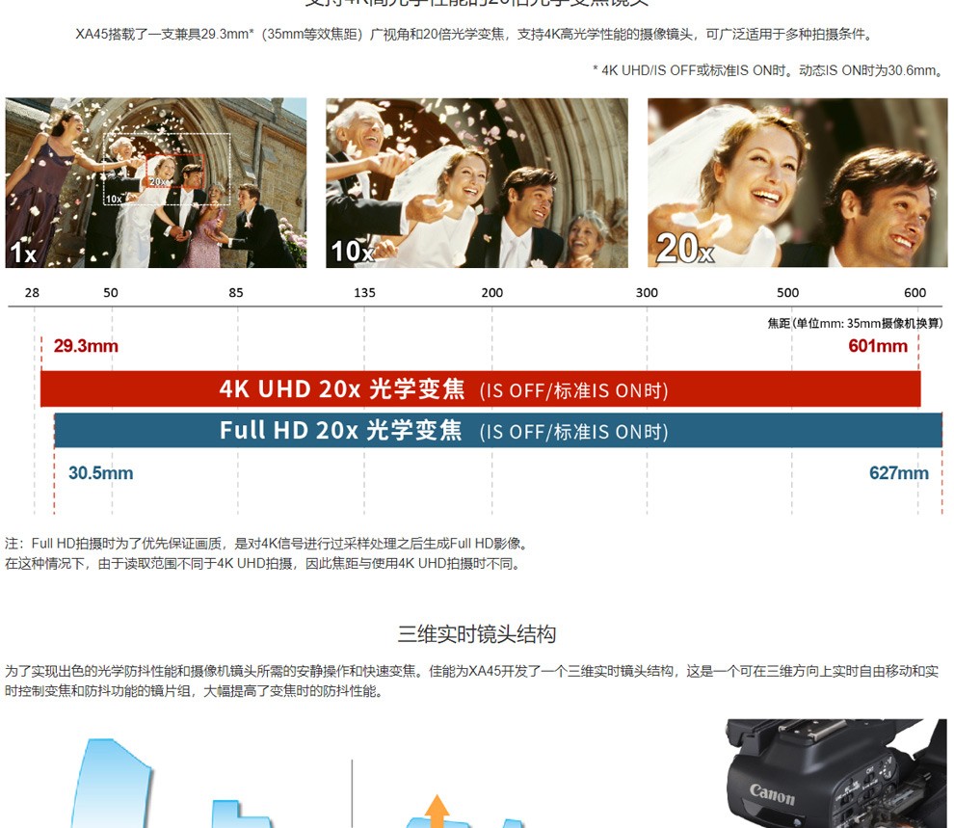Click the note line starting 注：Full HD拍摄时

(268, 544)
